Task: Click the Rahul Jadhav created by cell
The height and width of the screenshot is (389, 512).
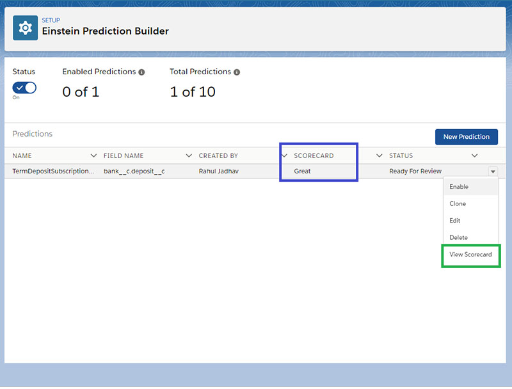Action: click(219, 171)
